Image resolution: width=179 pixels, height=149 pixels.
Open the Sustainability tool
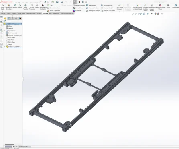coord(176,6)
